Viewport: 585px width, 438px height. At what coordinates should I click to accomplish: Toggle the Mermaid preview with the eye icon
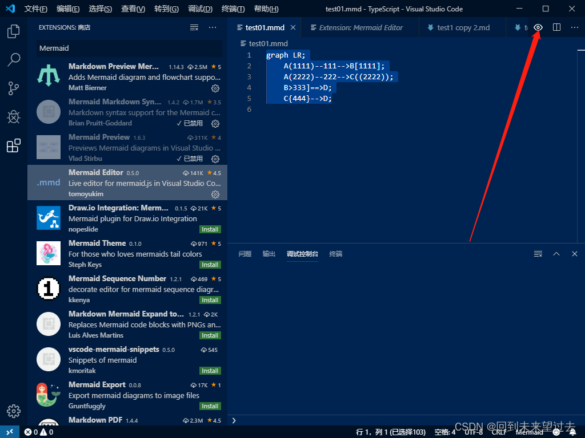pos(538,27)
